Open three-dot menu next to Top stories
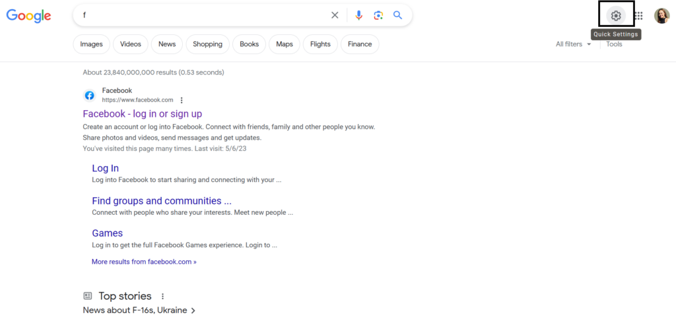 coord(162,297)
